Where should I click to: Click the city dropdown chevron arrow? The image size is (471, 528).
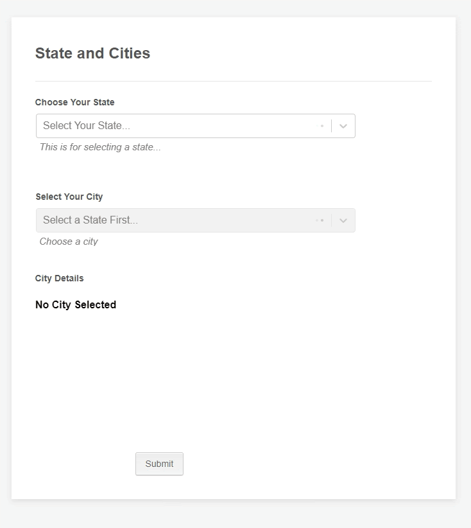pos(343,220)
